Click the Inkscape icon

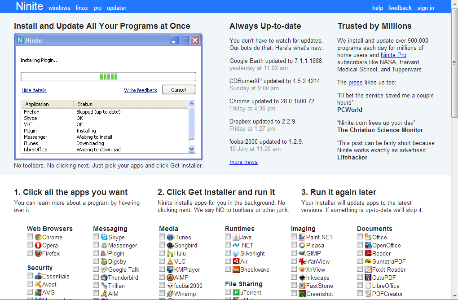[x=302, y=278]
